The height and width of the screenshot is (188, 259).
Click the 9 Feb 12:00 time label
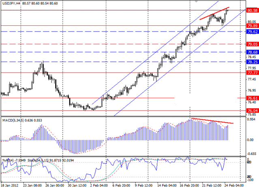[x=144, y=185]
